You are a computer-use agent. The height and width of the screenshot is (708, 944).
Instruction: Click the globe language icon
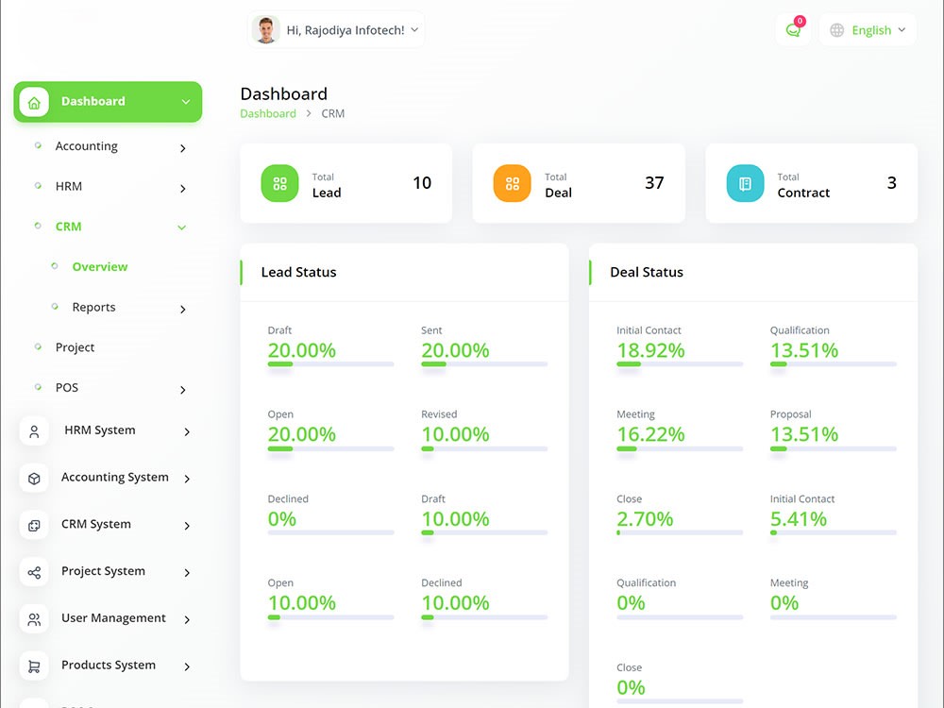coord(836,30)
